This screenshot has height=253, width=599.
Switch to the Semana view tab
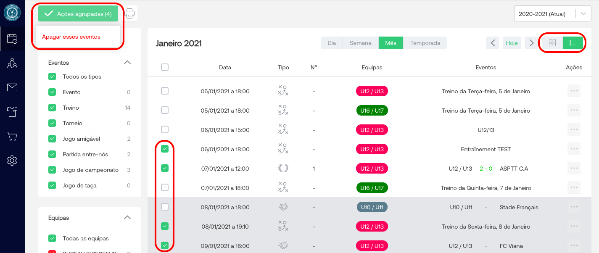[x=360, y=43]
